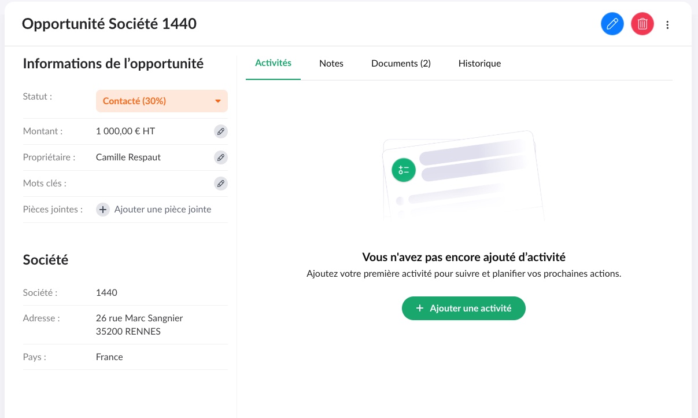Click the plus icon for Pièces jointes
Screen dimensions: 698x418
pyautogui.click(x=102, y=210)
